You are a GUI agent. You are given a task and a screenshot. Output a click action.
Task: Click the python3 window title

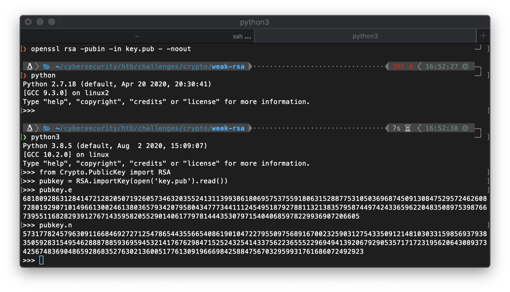click(254, 22)
